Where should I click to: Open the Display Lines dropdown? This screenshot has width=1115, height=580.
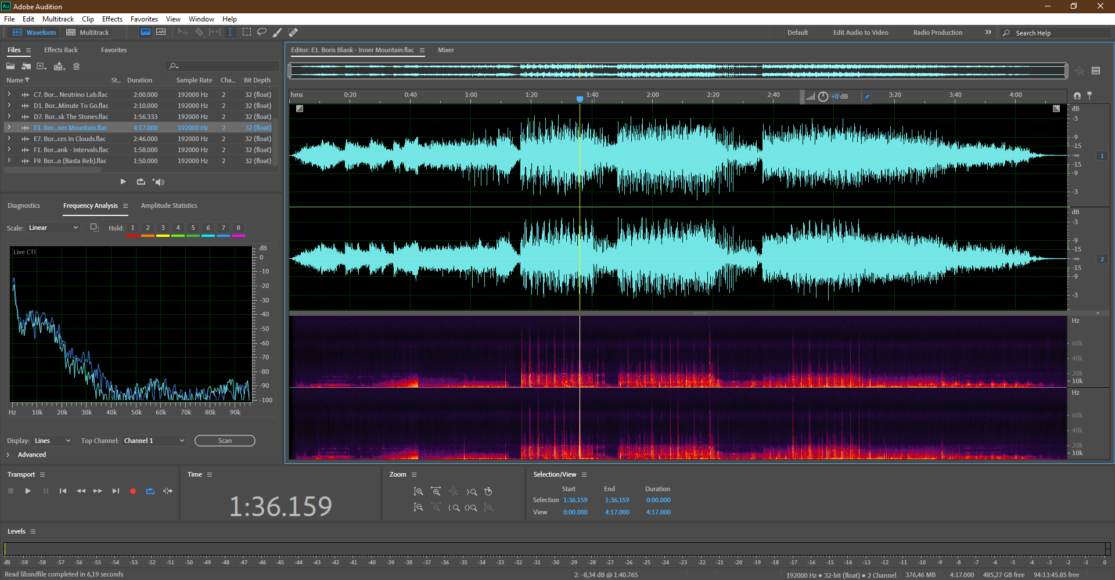coord(52,441)
